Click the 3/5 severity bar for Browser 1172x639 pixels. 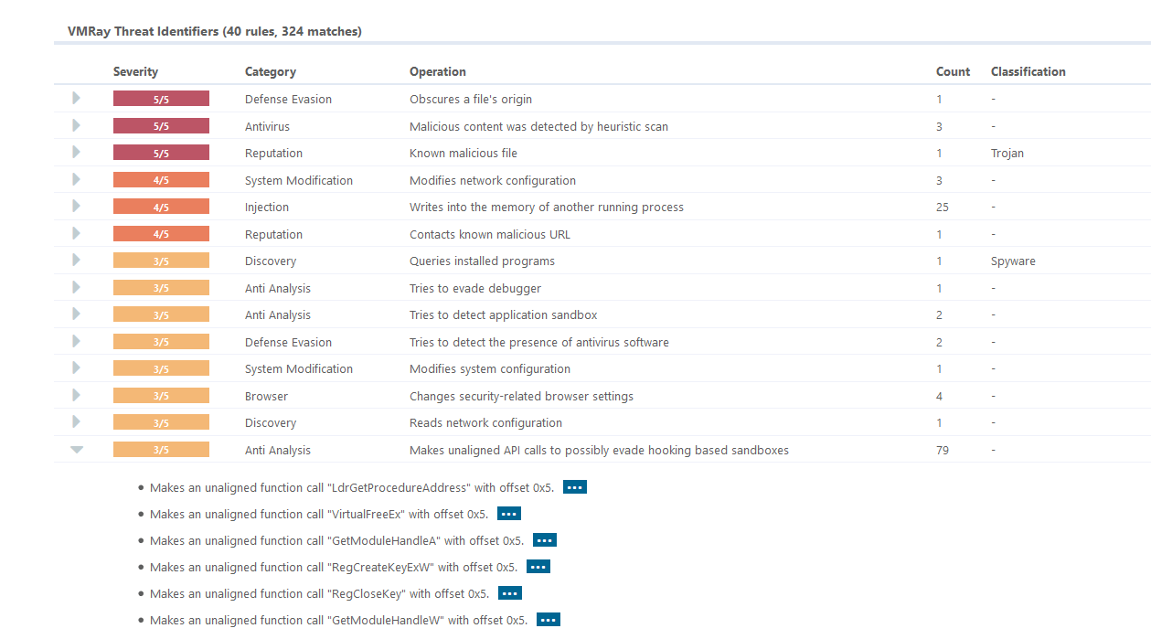[161, 396]
